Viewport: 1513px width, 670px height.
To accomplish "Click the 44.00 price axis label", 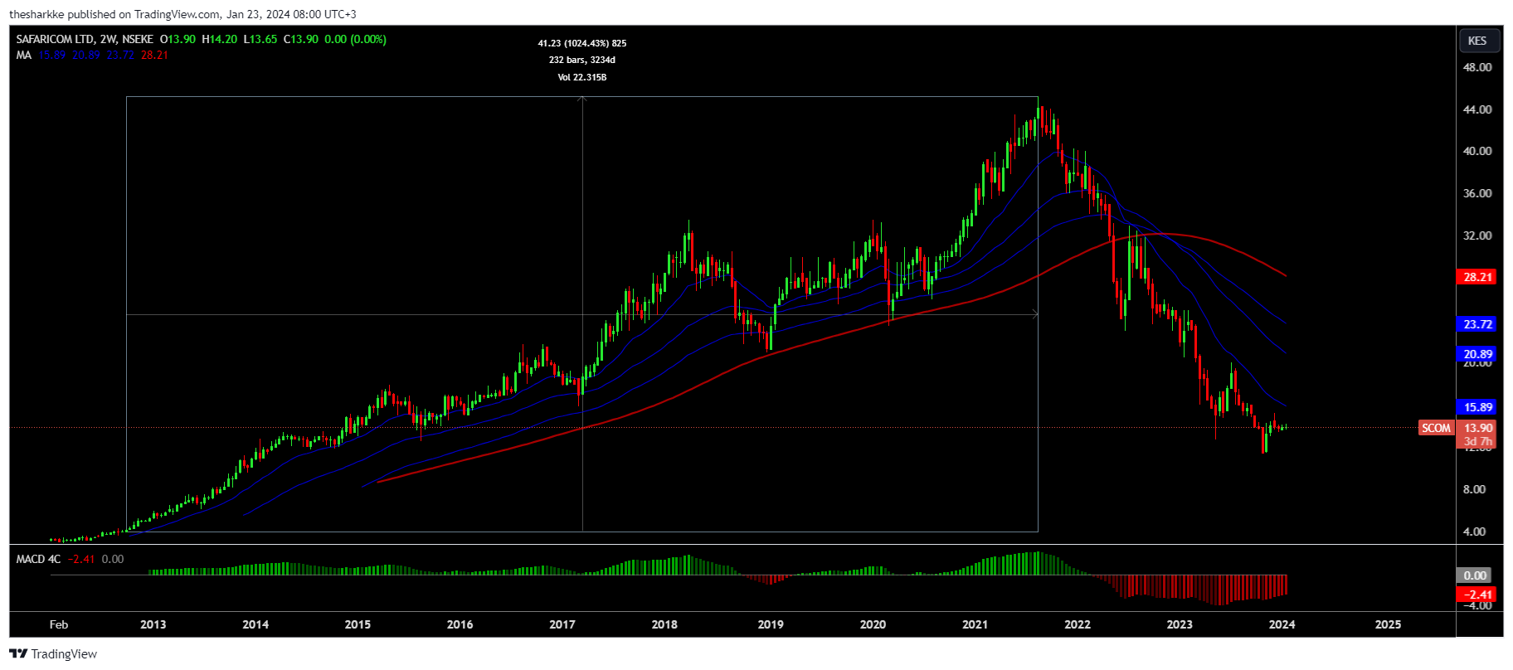I will (1477, 109).
